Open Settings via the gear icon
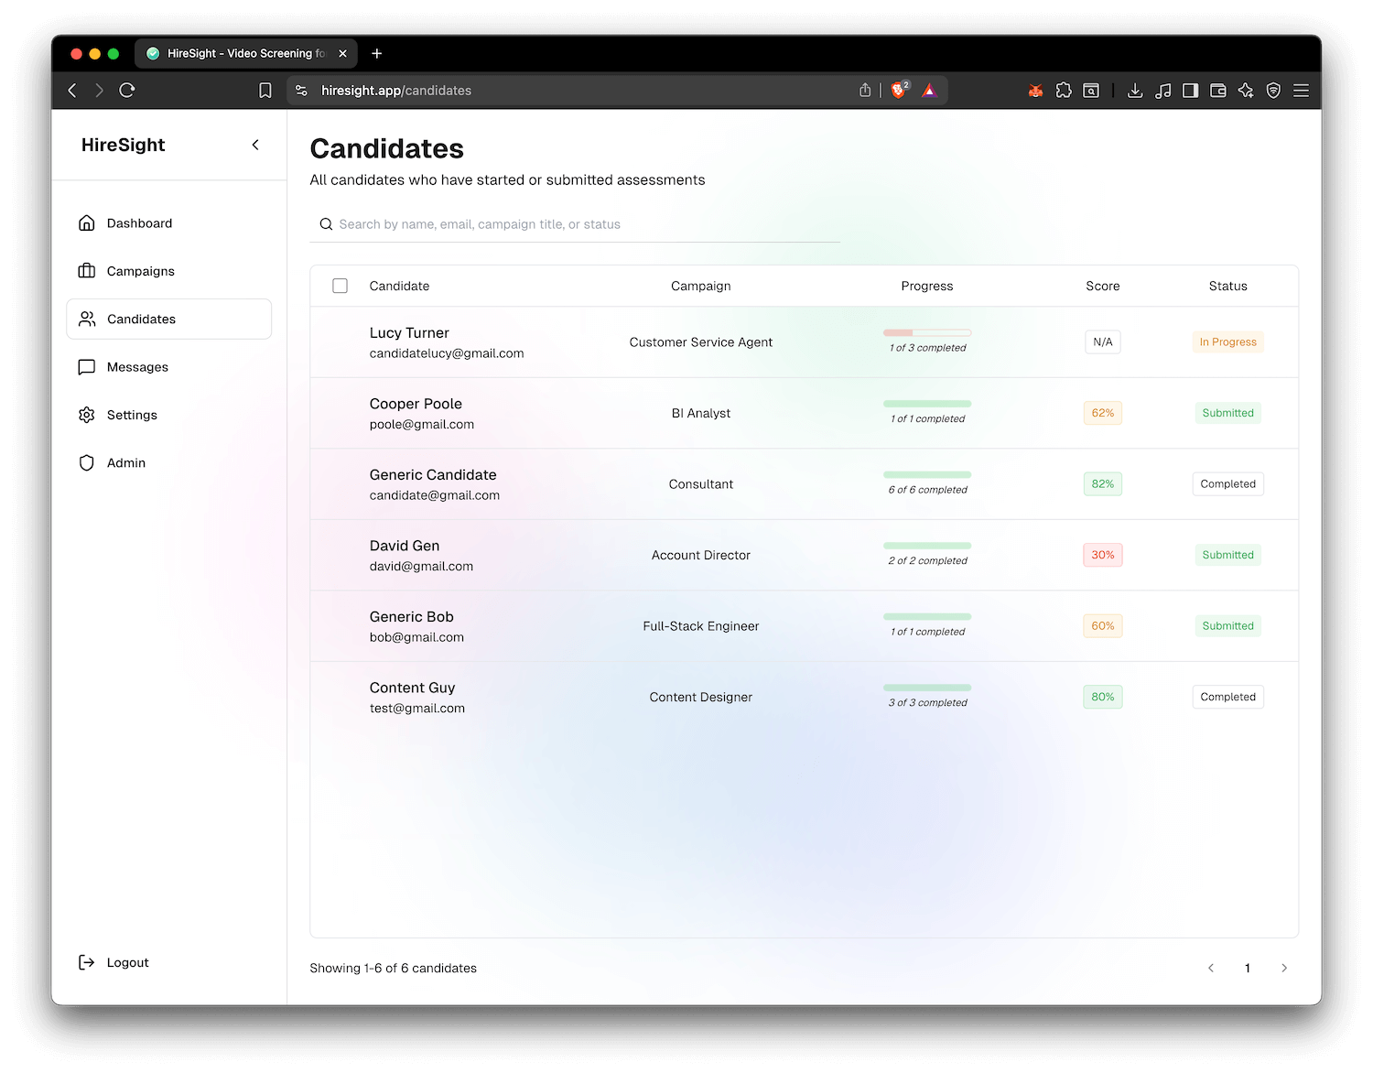 (87, 415)
